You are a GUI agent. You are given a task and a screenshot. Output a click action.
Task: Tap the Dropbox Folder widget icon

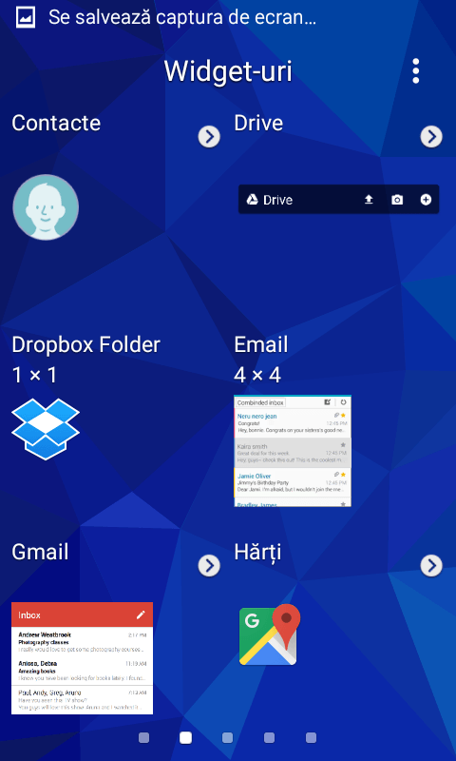click(x=46, y=429)
